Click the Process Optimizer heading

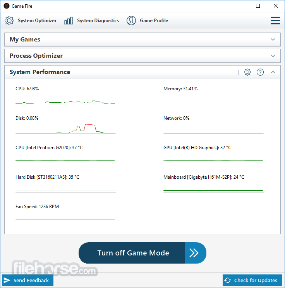(x=36, y=56)
